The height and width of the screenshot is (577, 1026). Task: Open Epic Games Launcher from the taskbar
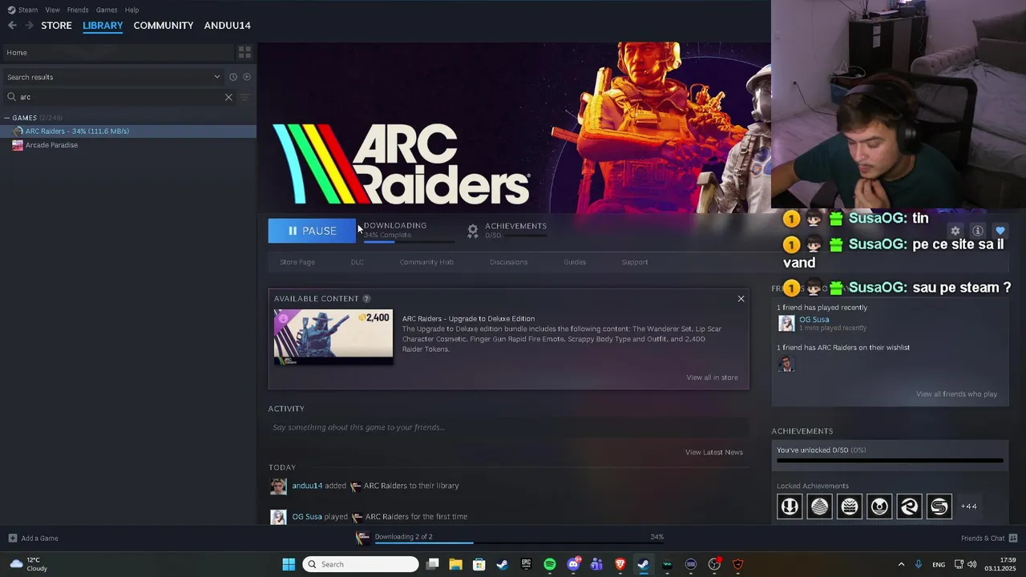tap(526, 564)
